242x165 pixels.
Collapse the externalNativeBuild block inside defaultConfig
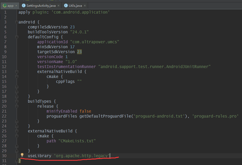click(16, 71)
